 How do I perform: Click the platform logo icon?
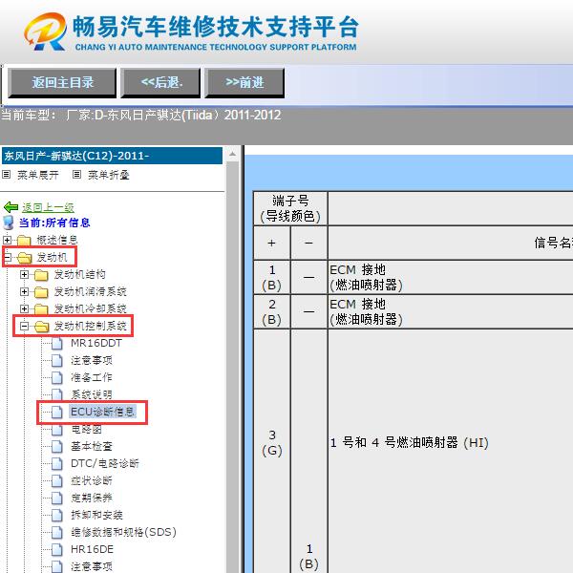pyautogui.click(x=45, y=32)
